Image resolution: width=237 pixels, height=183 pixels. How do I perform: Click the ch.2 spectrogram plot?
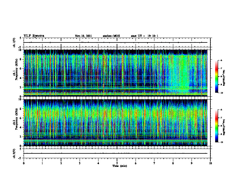click(116, 123)
